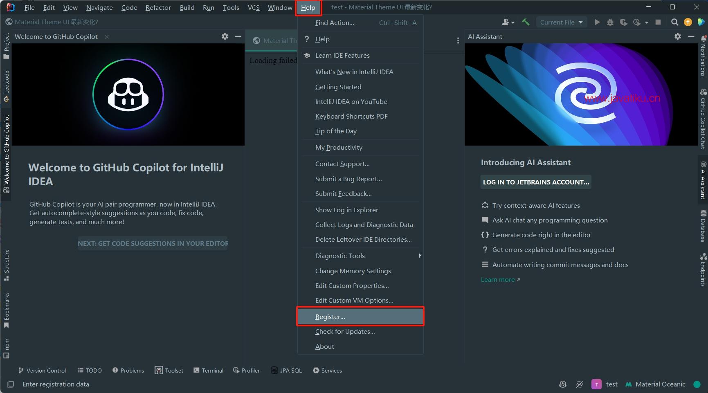This screenshot has height=393, width=708.
Task: Toggle tool window bars quick-access button
Action: [11, 384]
